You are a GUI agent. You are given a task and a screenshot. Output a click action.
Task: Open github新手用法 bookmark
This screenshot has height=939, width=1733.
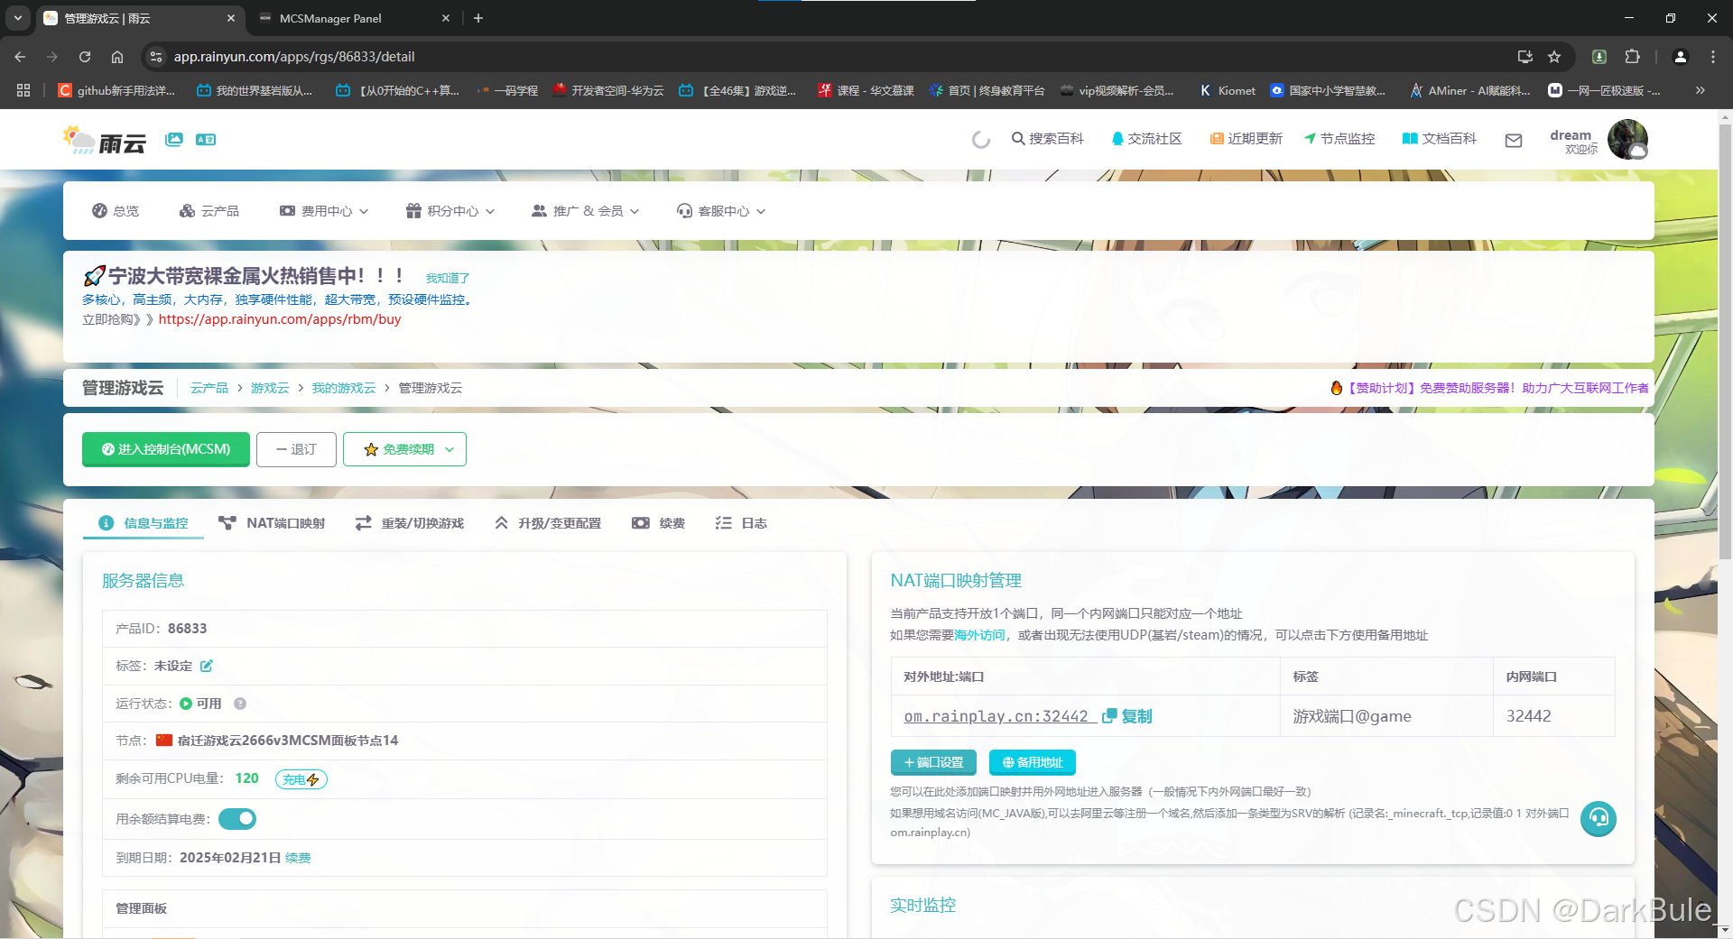pos(116,90)
